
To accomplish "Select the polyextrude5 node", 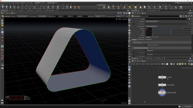I will [162, 93].
